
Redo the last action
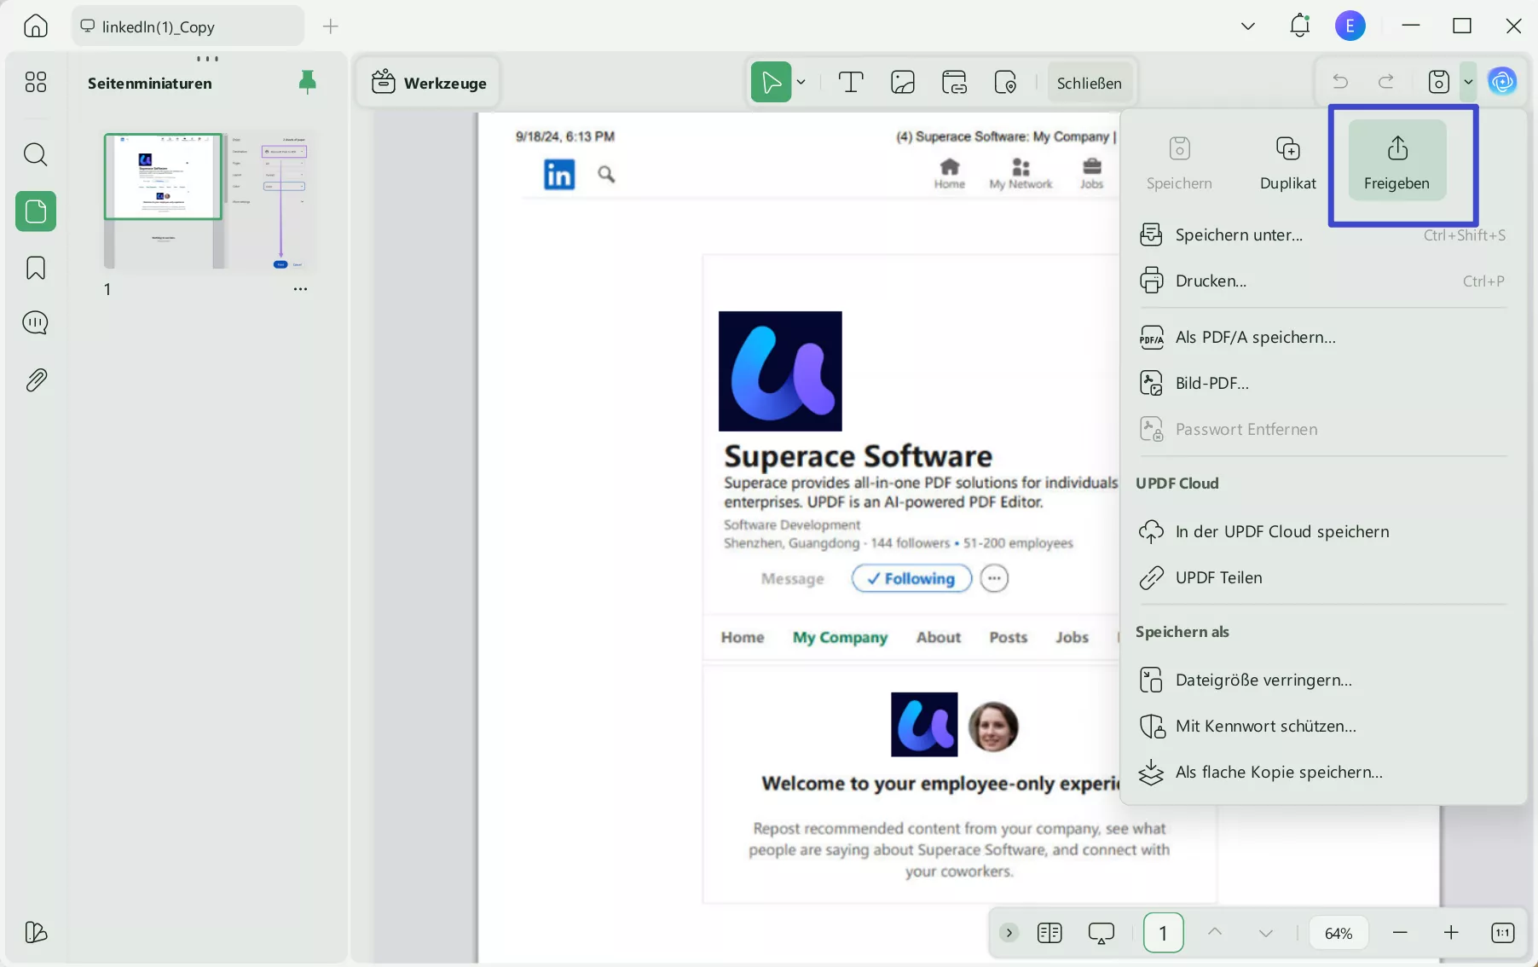(1387, 82)
